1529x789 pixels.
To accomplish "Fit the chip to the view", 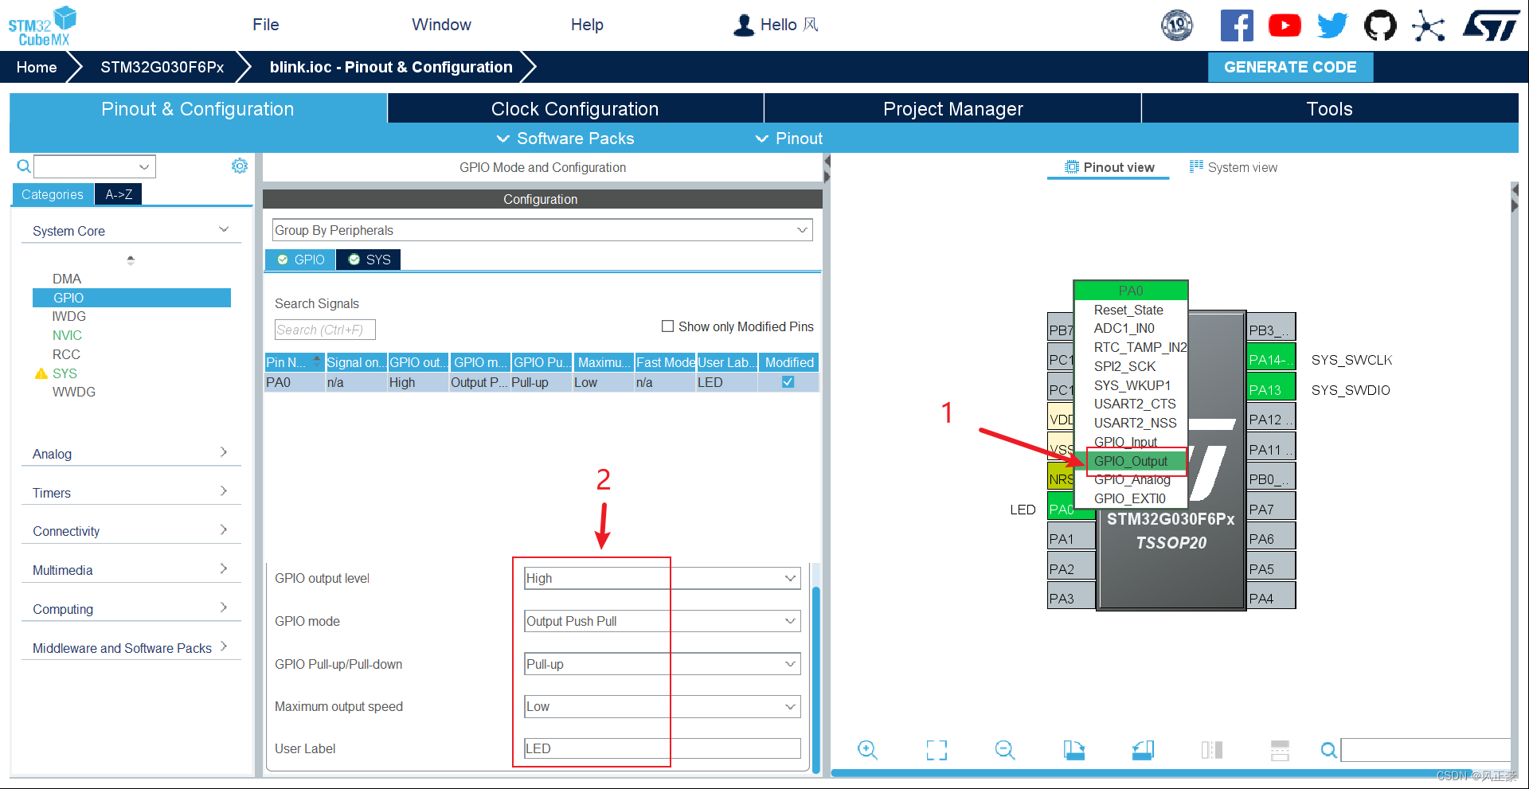I will point(937,750).
